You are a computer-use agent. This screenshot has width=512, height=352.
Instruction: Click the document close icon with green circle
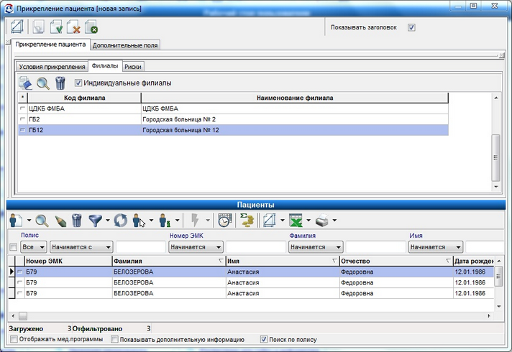point(91,27)
